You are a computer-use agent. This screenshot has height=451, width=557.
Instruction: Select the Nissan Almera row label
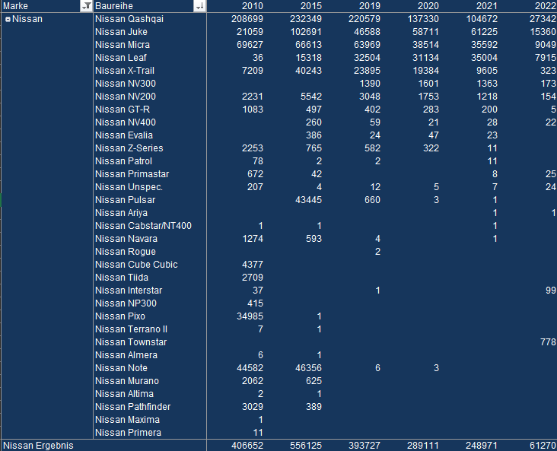click(126, 355)
